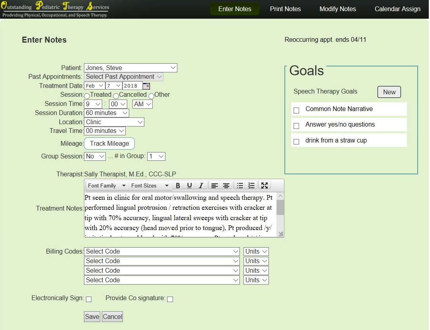Apply underline formatting in treatment notes
Image resolution: width=430 pixels, height=330 pixels.
point(189,186)
